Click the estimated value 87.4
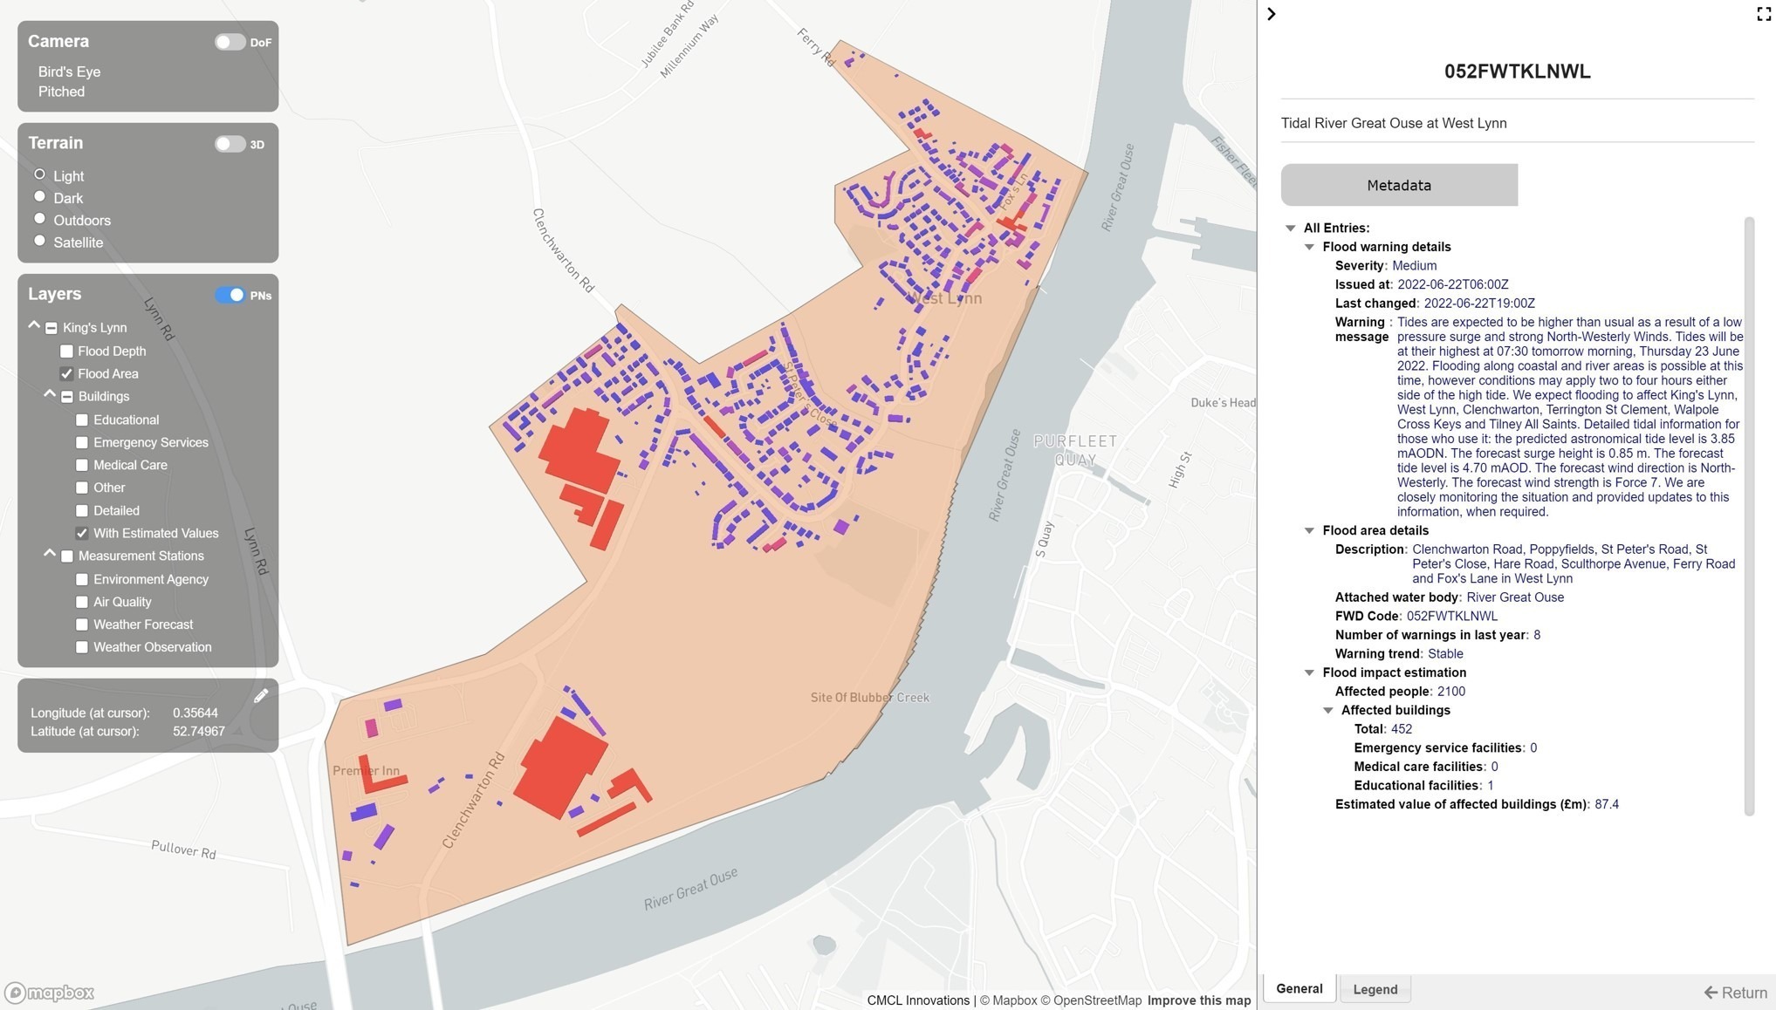 tap(1607, 805)
